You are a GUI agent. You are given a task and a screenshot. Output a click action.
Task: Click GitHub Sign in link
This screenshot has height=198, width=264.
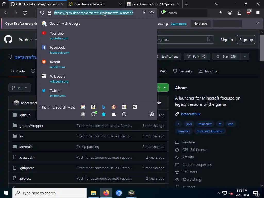(227, 40)
